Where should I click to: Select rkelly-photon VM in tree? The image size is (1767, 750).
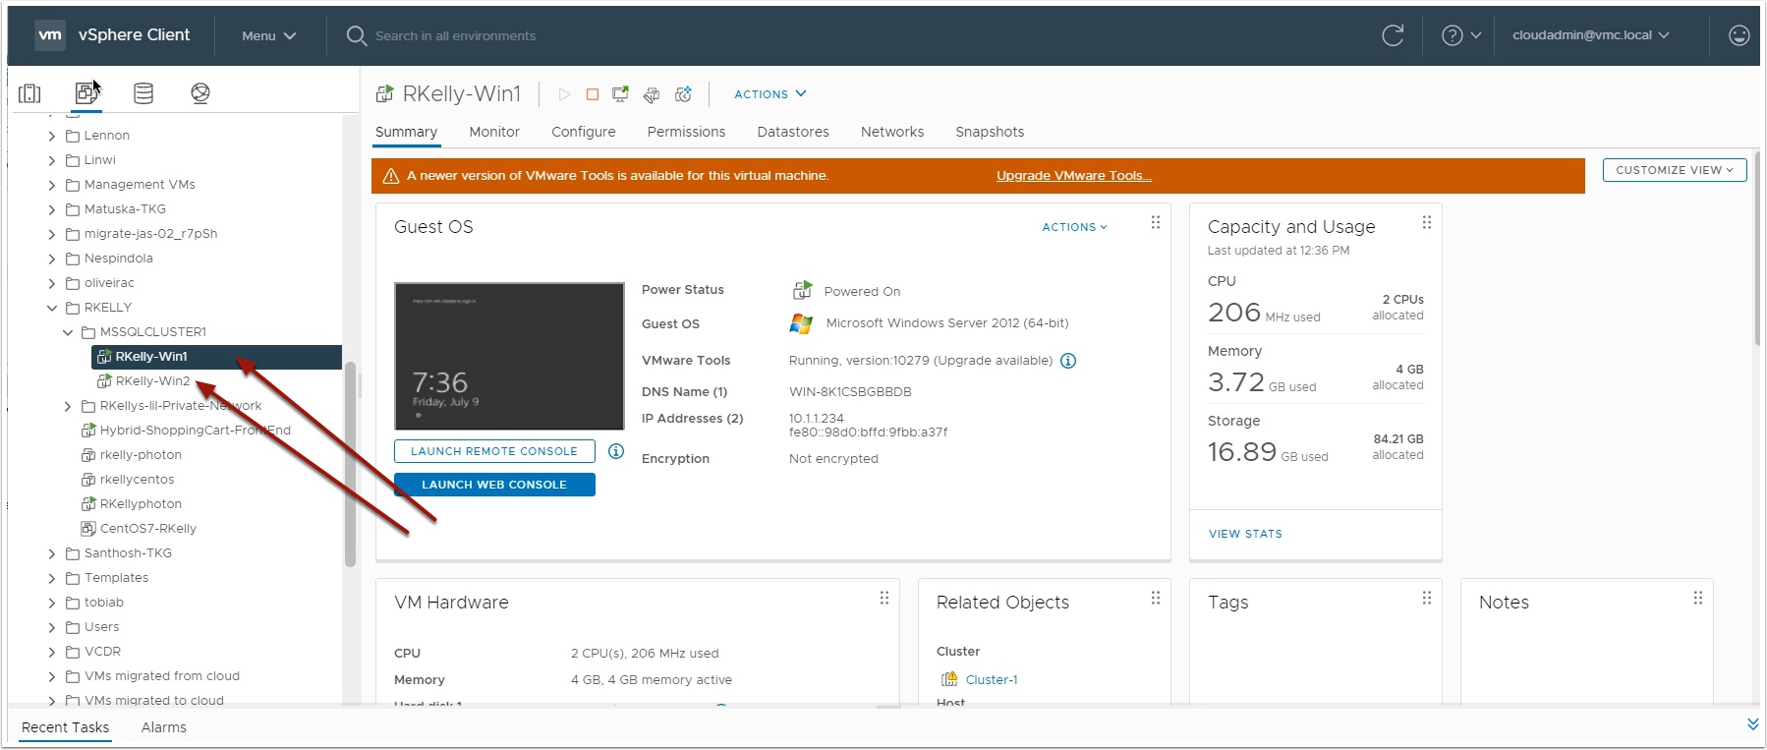click(141, 455)
